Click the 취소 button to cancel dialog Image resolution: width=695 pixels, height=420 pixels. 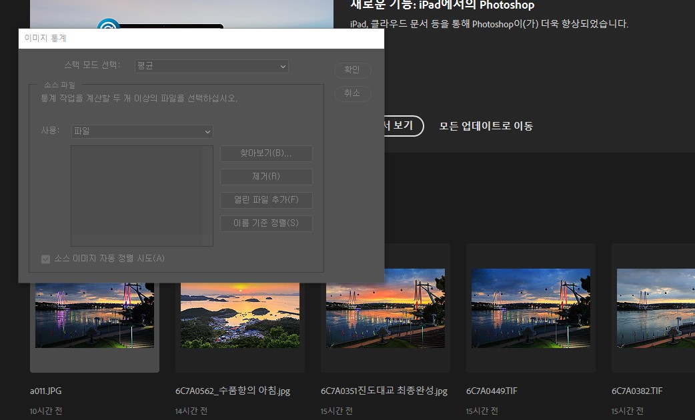(x=352, y=93)
